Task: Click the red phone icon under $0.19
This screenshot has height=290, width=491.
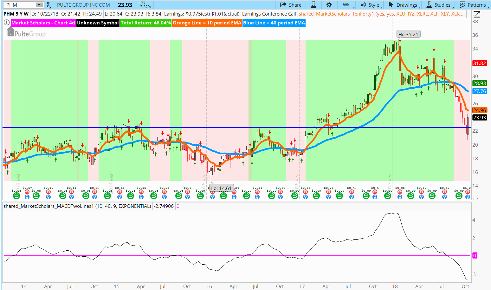Action: [x=48, y=192]
